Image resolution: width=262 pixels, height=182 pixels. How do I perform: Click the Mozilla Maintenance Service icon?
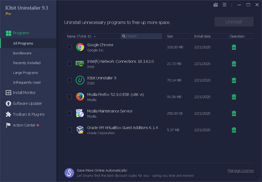pyautogui.click(x=80, y=113)
